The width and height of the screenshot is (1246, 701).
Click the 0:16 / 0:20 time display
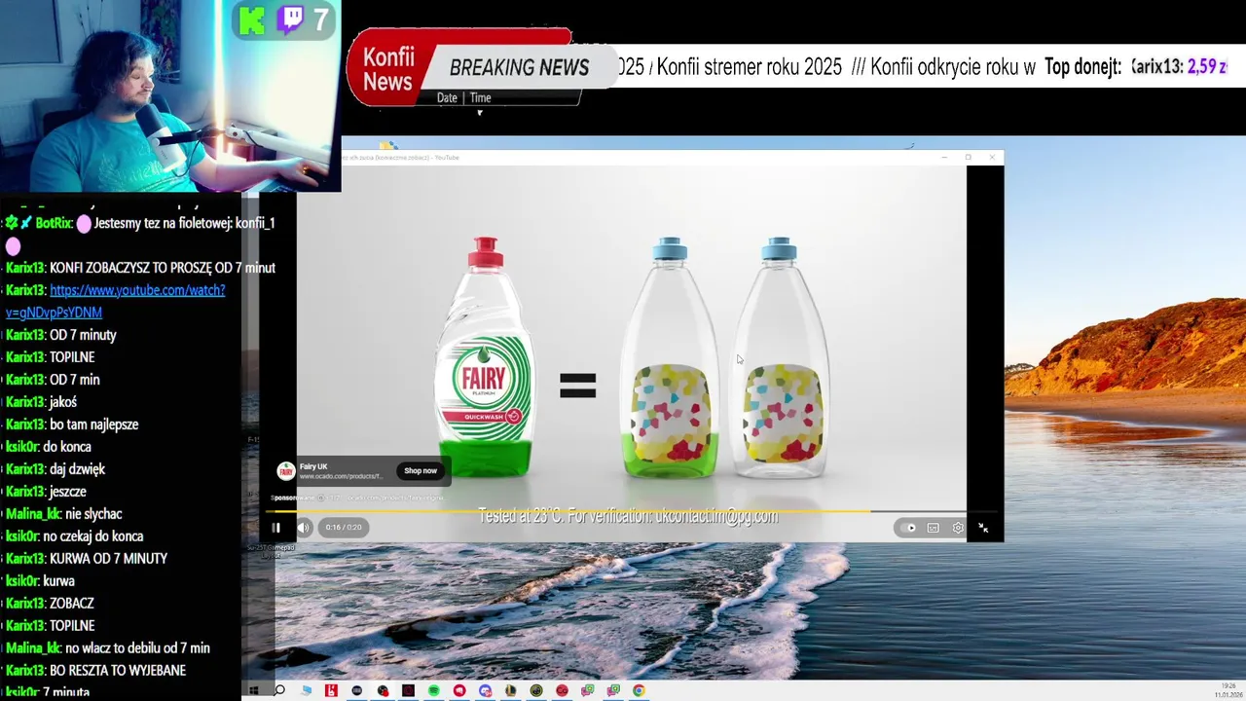pyautogui.click(x=344, y=528)
